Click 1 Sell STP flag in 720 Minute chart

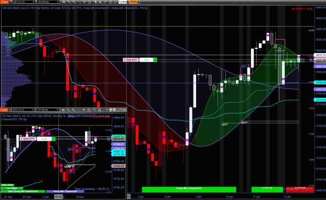tap(28, 139)
